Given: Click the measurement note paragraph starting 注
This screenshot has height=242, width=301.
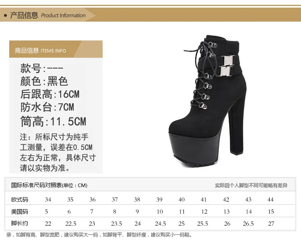Looking at the screenshot, I should (57, 153).
